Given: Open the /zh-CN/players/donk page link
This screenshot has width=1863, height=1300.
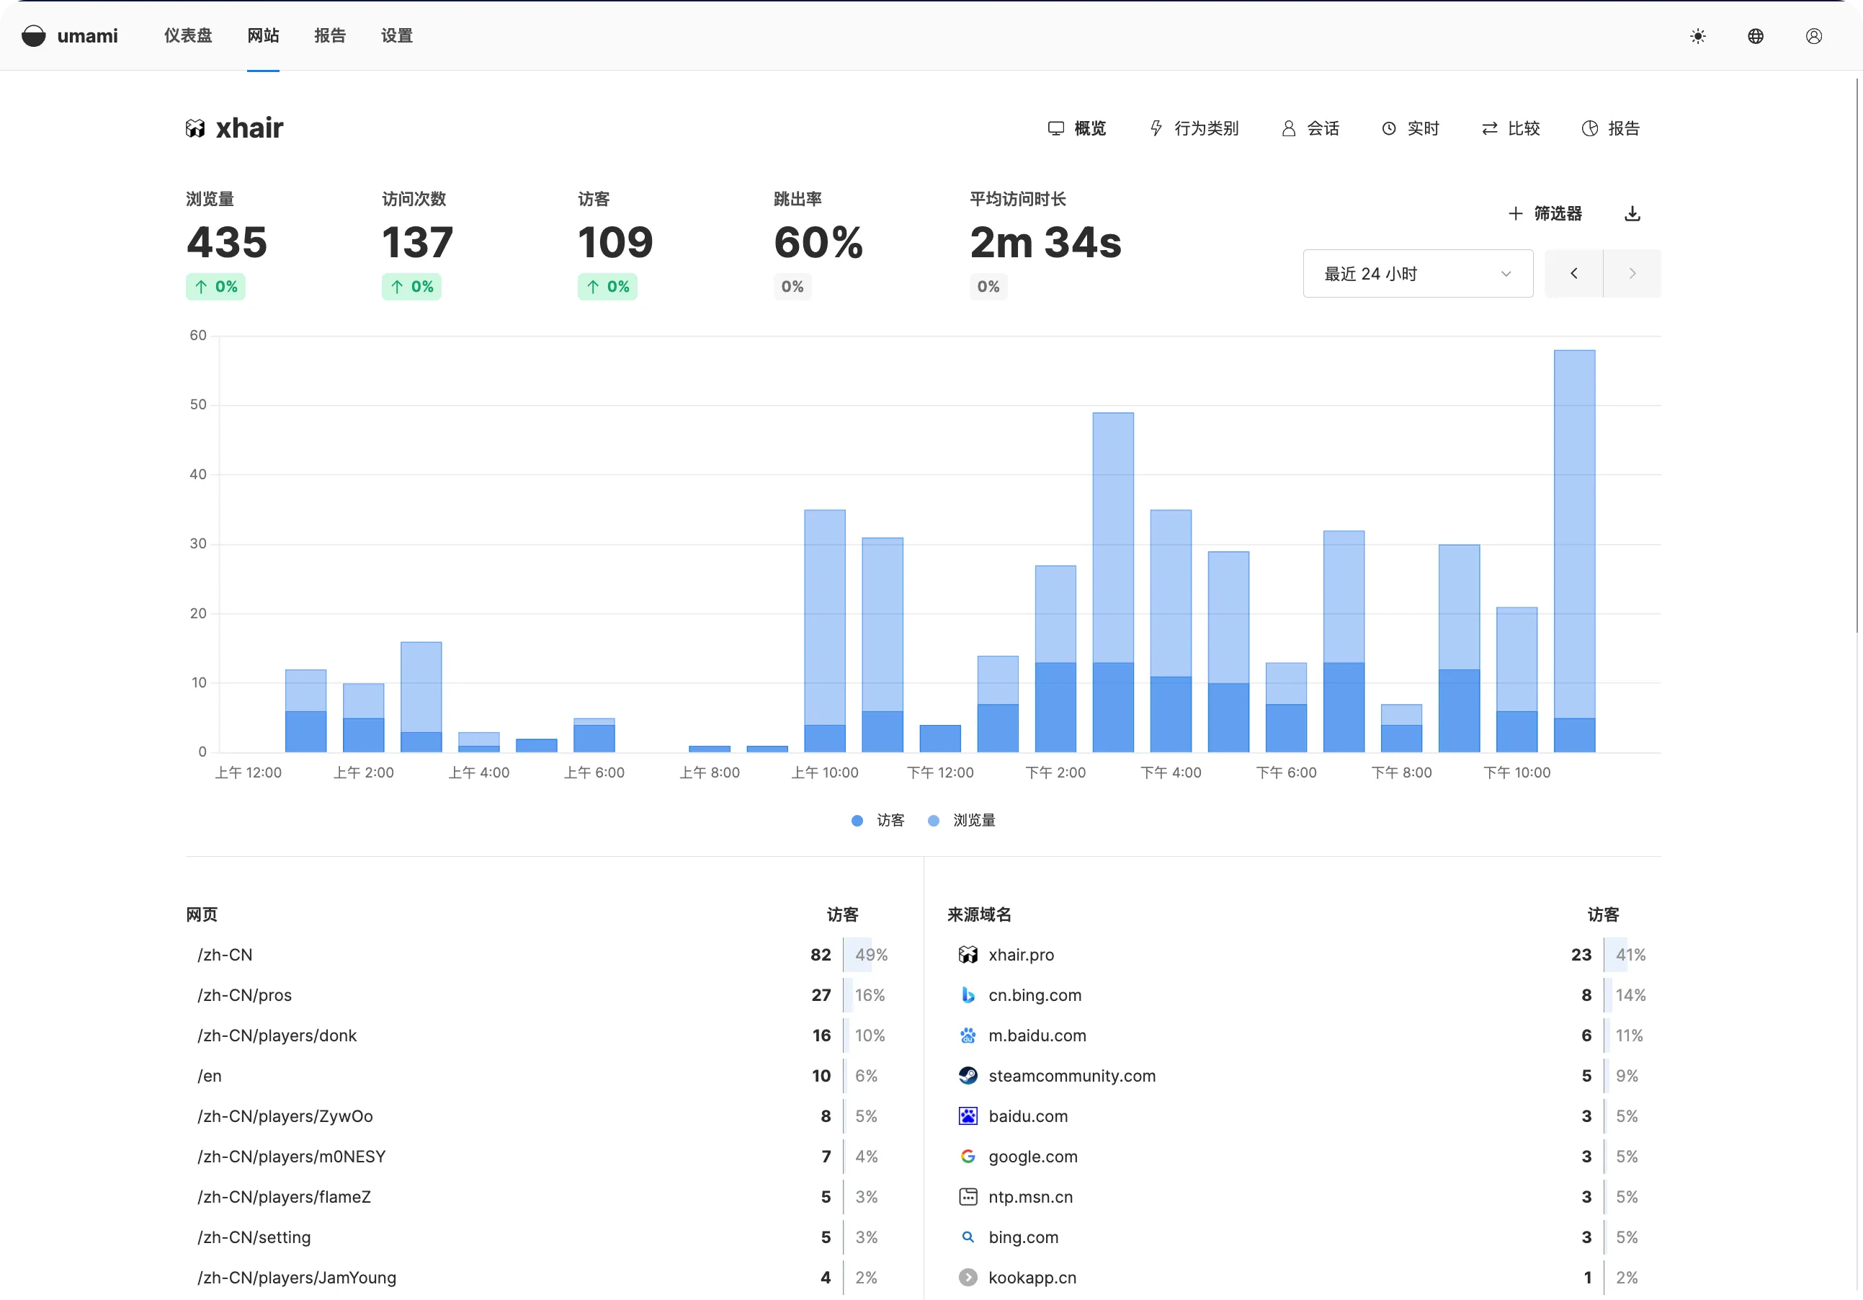Looking at the screenshot, I should tap(277, 1036).
